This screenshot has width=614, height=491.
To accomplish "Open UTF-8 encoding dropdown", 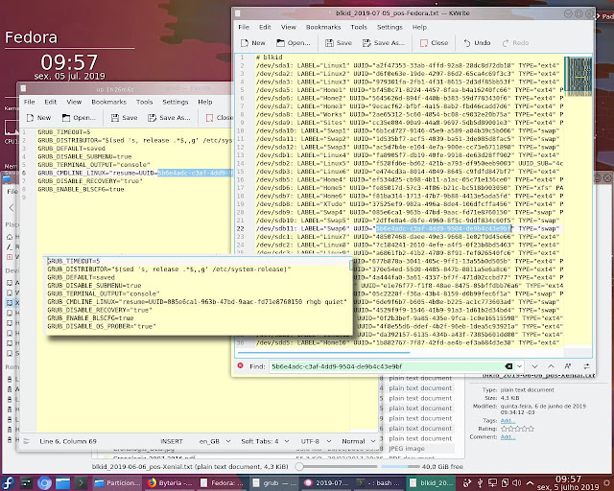I will (316, 441).
